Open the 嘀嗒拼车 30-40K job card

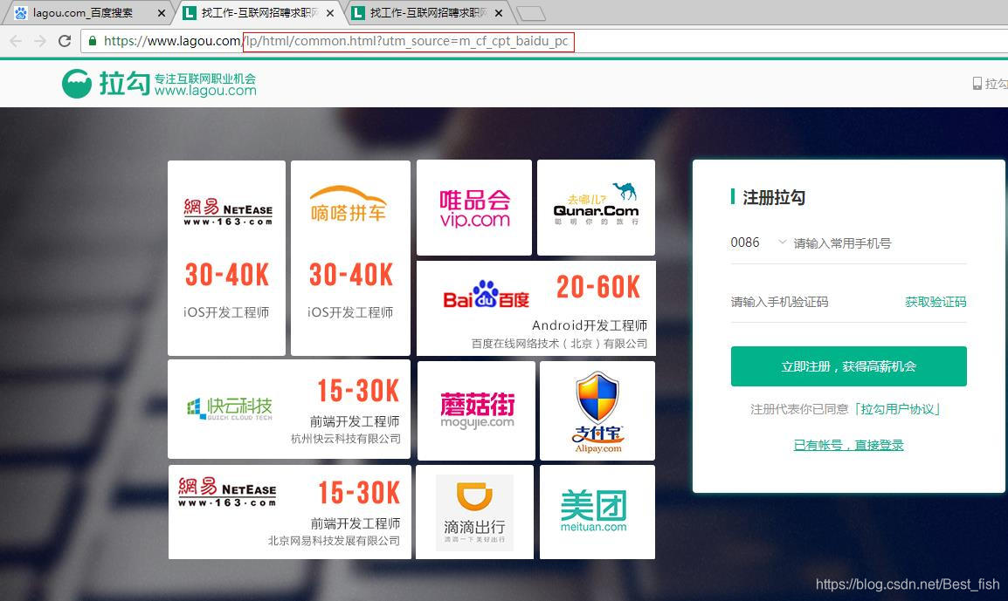tap(350, 257)
